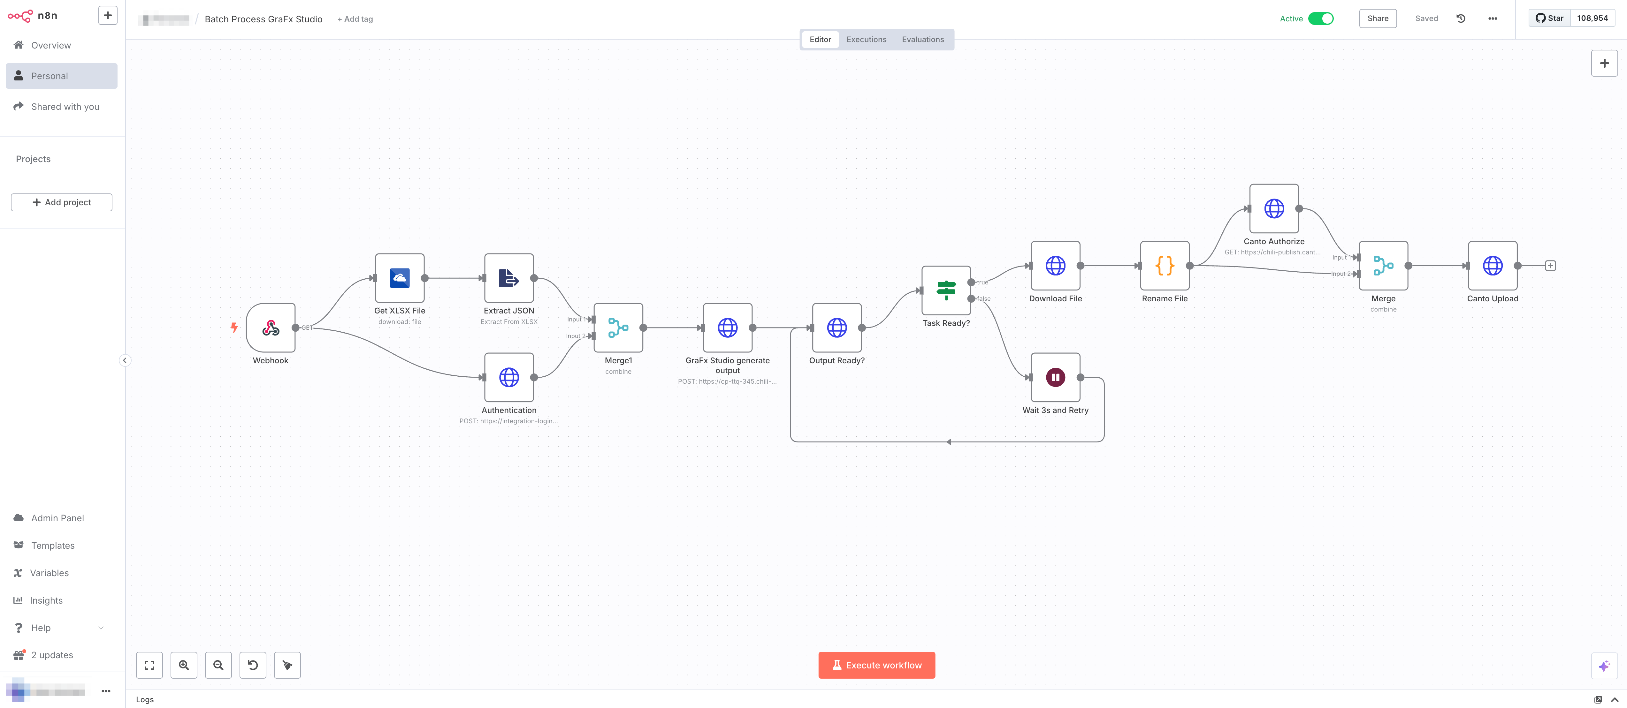Select the Extract JSON node
Image resolution: width=1627 pixels, height=708 pixels.
click(509, 278)
